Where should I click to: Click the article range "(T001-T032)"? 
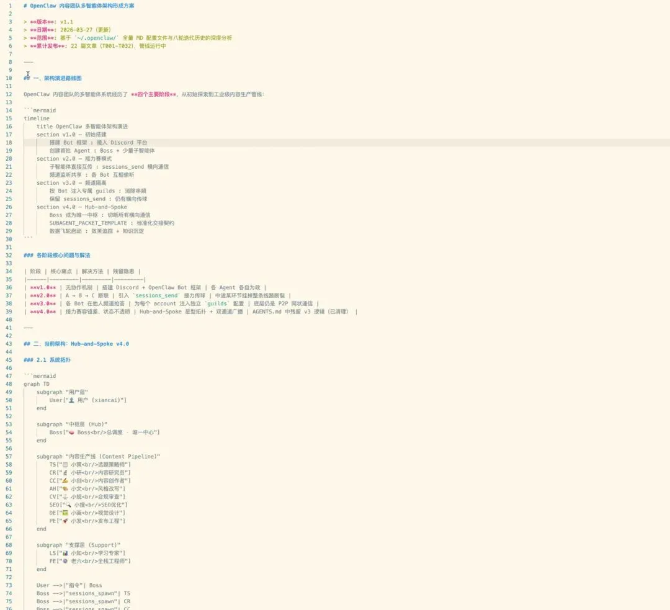click(x=117, y=46)
